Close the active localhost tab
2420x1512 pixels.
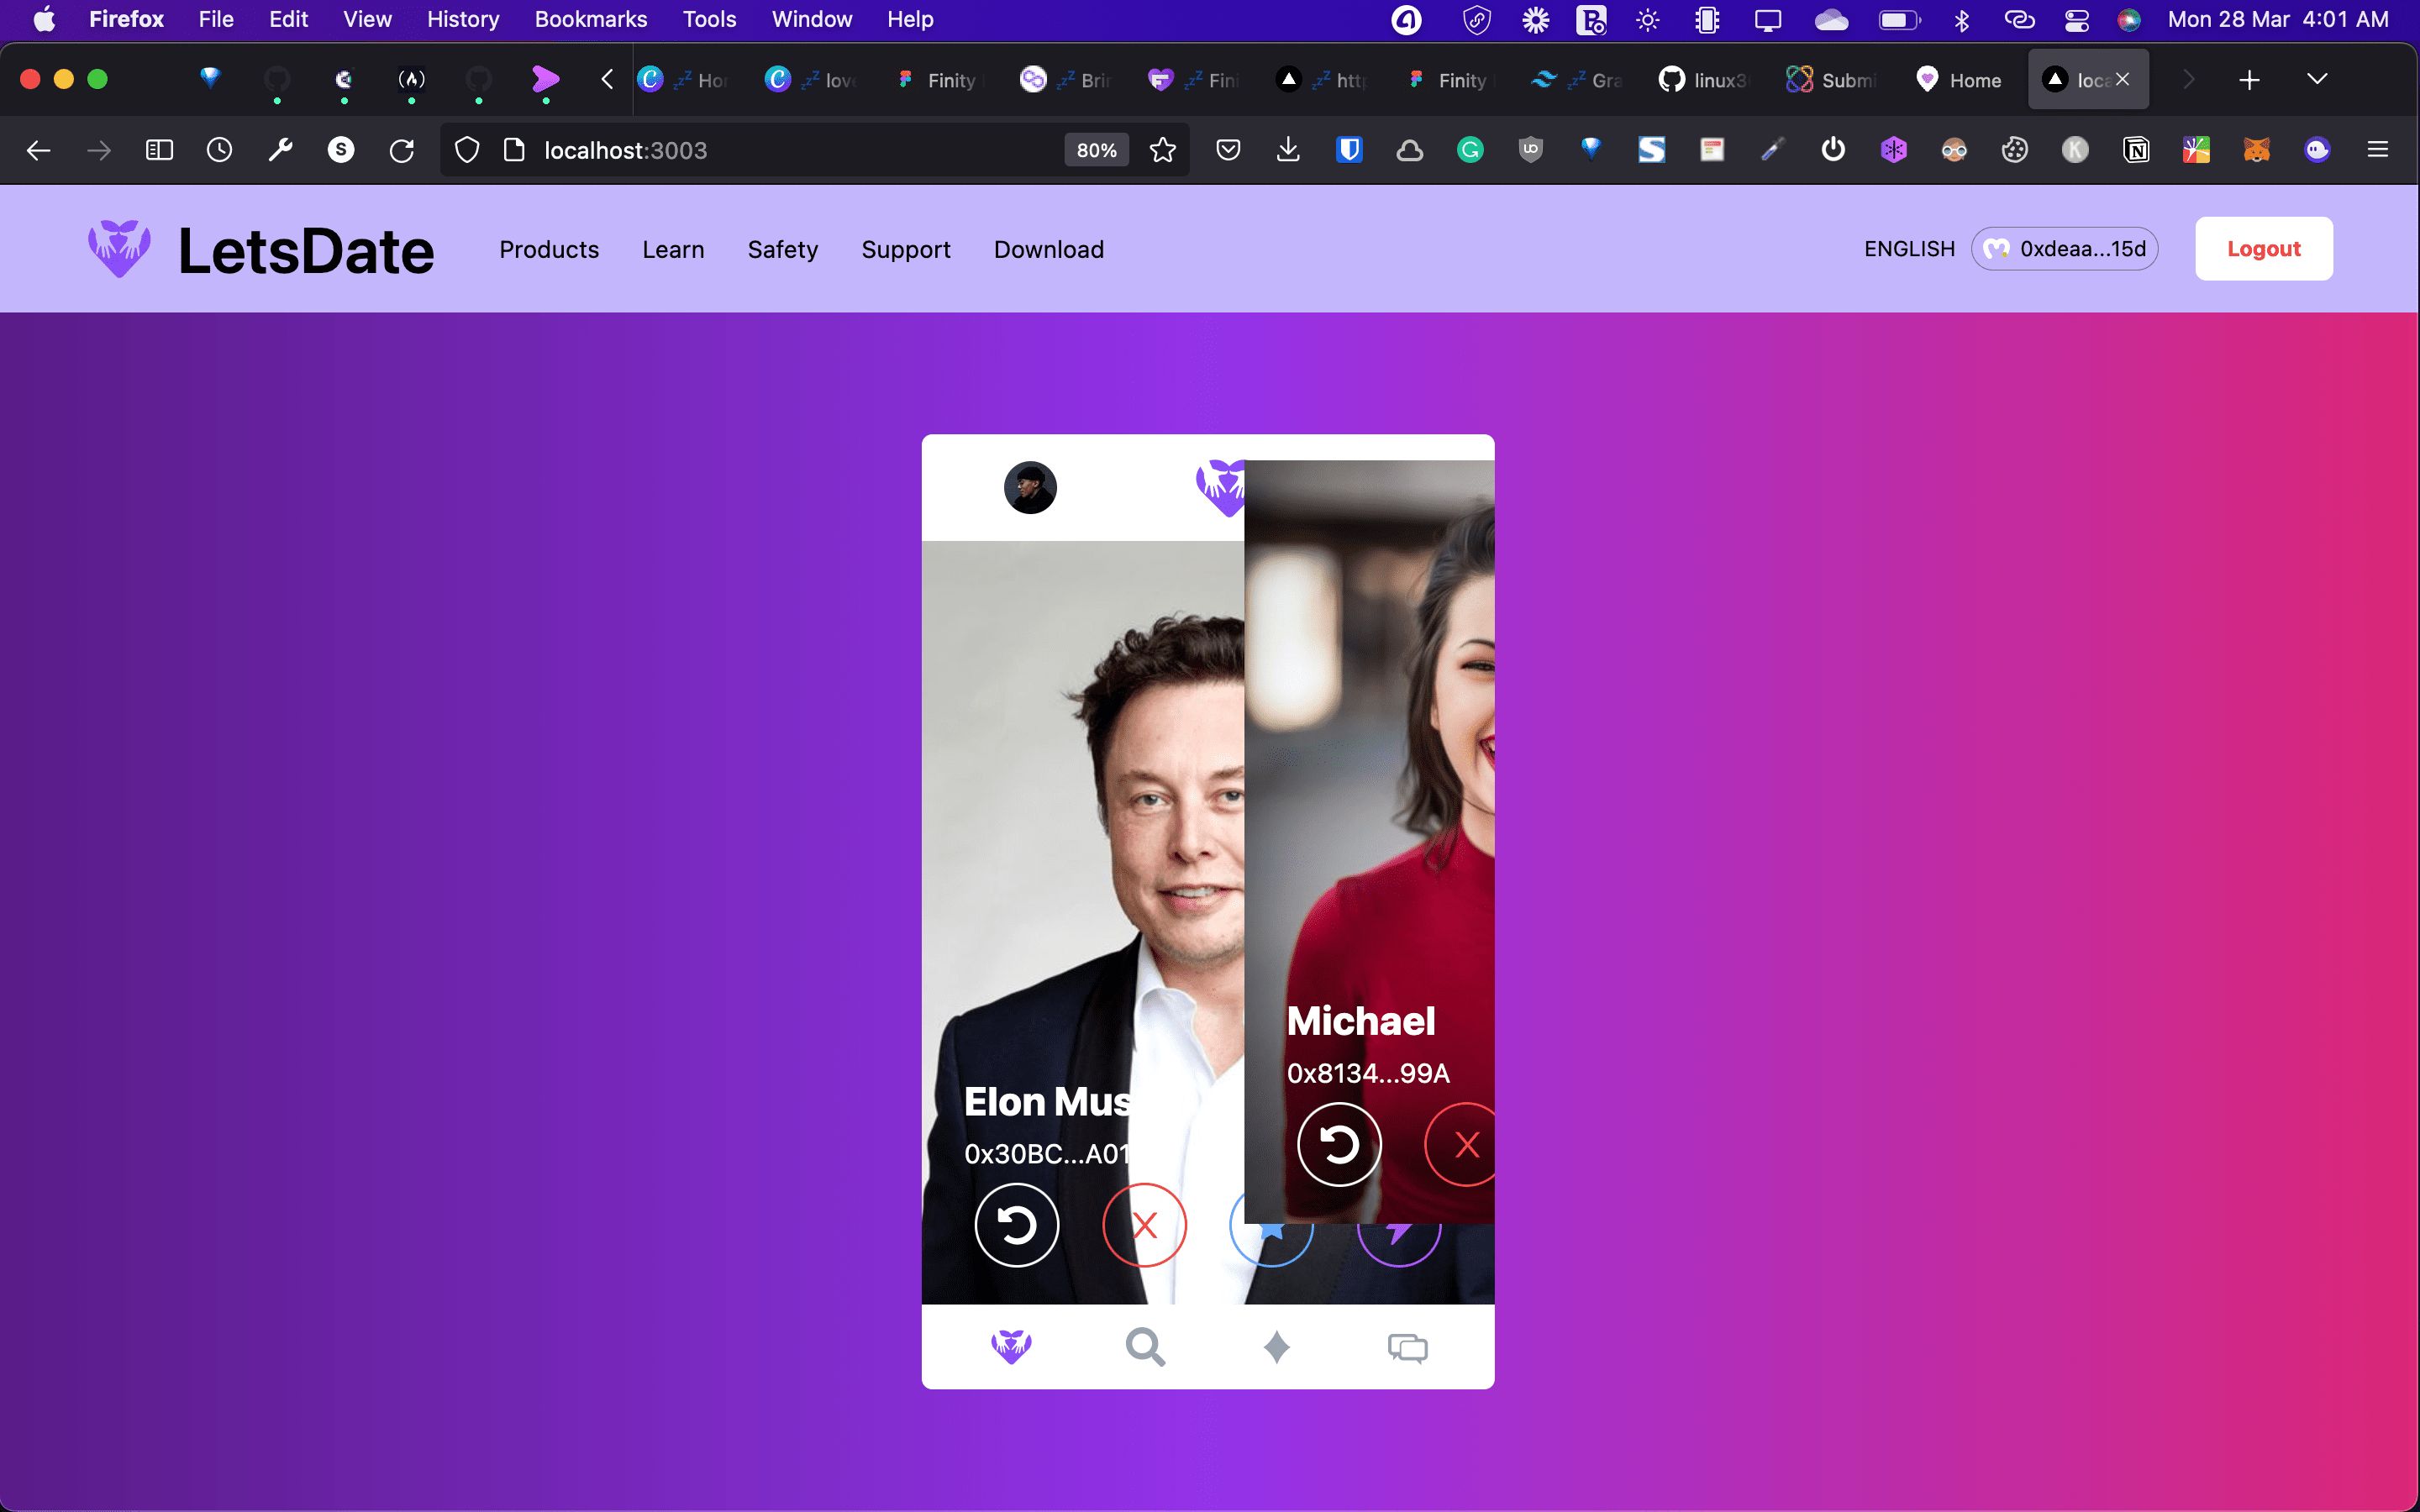click(x=2122, y=79)
